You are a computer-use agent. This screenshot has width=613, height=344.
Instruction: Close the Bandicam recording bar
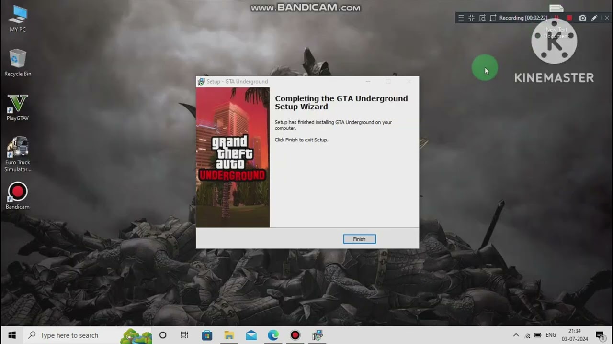point(607,18)
